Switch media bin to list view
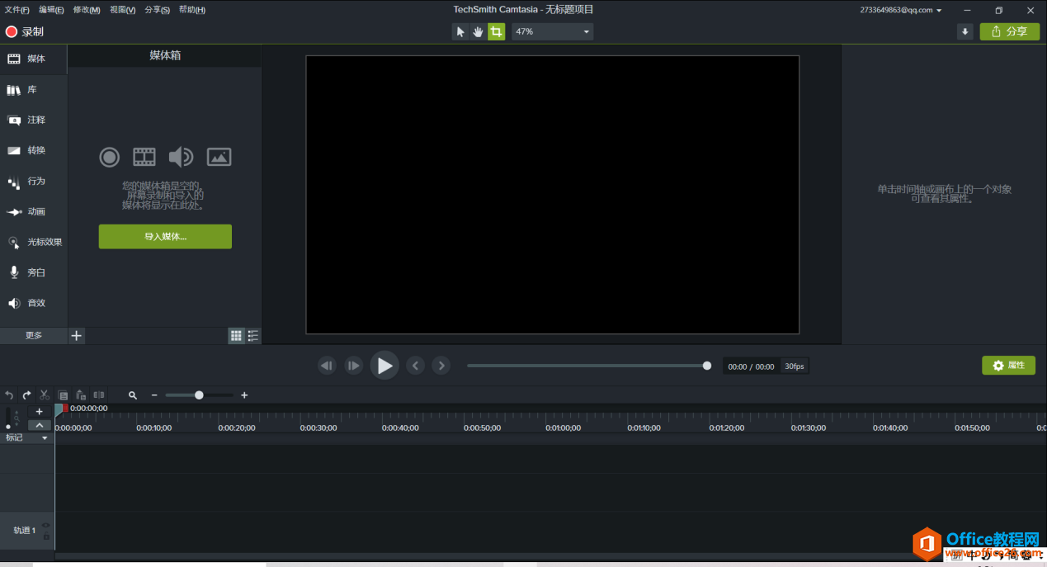1047x567 pixels. [253, 336]
